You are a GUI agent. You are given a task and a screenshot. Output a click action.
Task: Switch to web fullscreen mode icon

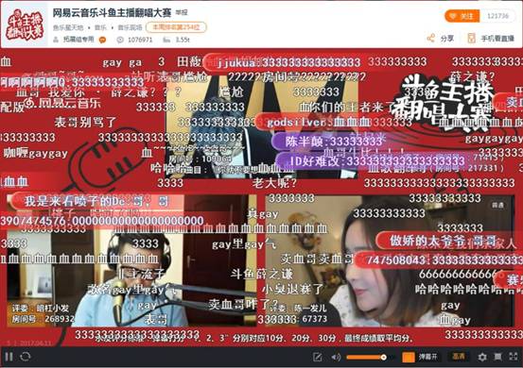pos(498,357)
